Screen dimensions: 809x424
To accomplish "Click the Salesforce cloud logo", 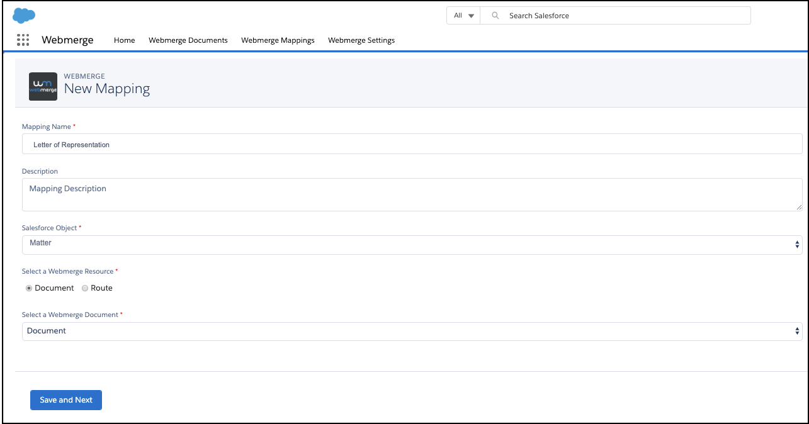I will click(x=24, y=15).
